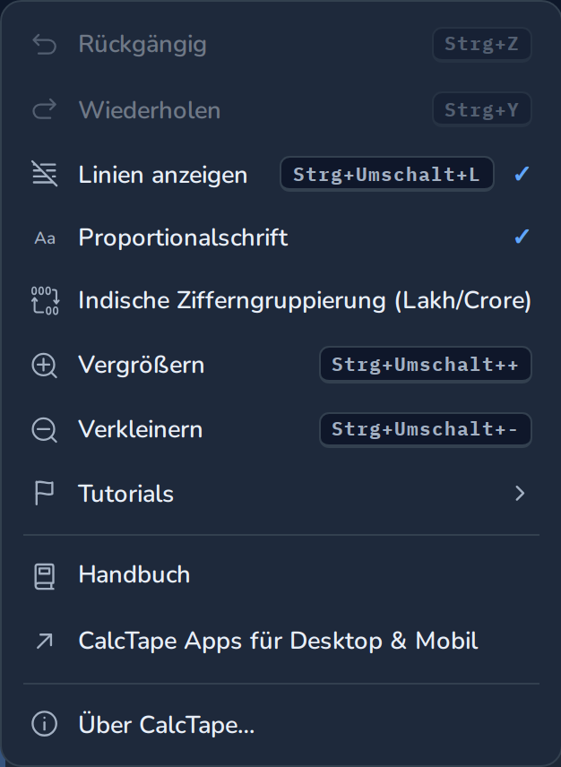Choose the Verkleinern menu entry

coord(280,429)
